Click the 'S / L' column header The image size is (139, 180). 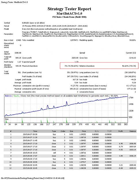[97, 131]
